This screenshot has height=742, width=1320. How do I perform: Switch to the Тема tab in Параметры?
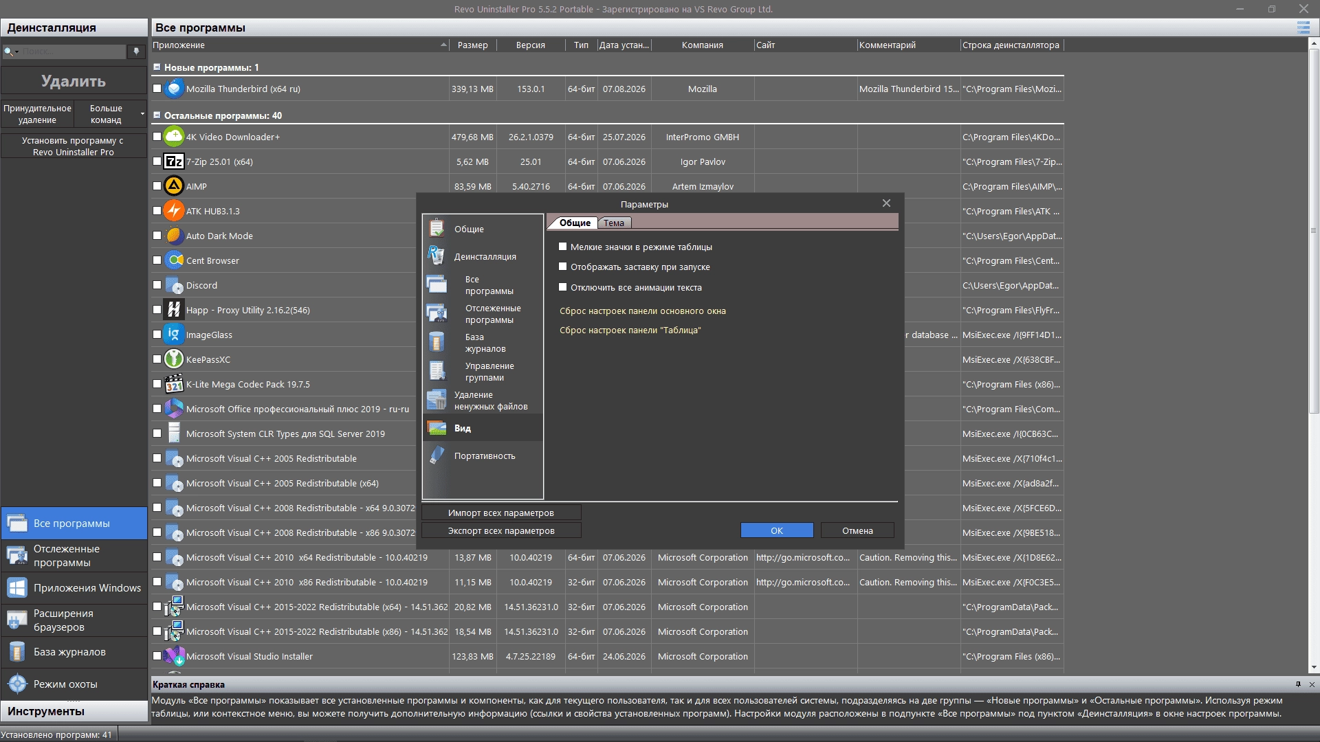coord(614,223)
